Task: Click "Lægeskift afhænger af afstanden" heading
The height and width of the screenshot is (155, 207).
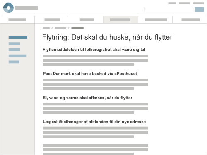Action: coord(94,122)
